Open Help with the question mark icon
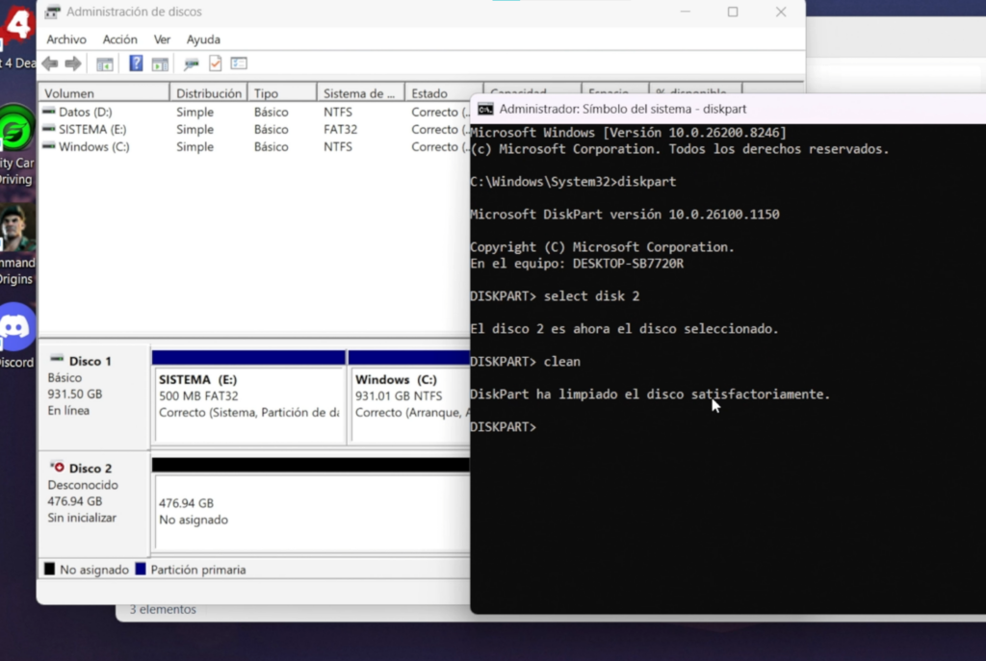 pos(136,64)
